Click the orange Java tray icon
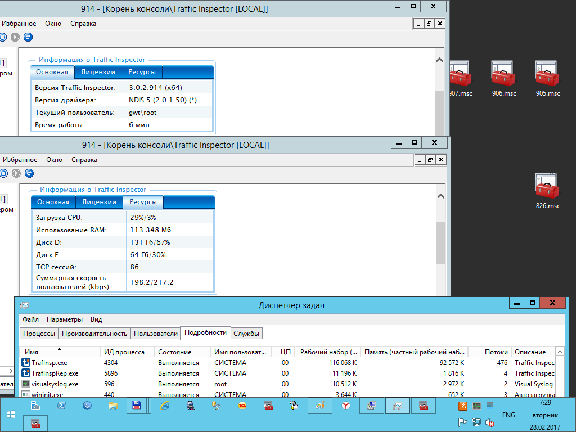Image resolution: width=576 pixels, height=432 pixels. click(463, 406)
